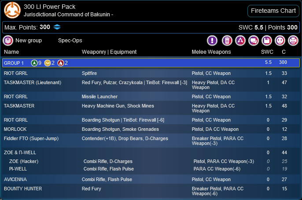Click the exclamation alert icon

point(212,41)
